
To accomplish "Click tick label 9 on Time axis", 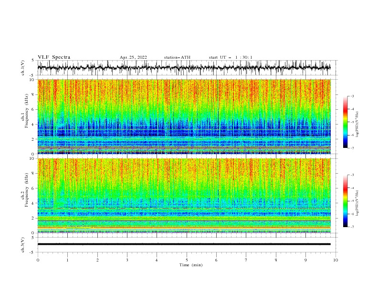I will click(x=305, y=260).
